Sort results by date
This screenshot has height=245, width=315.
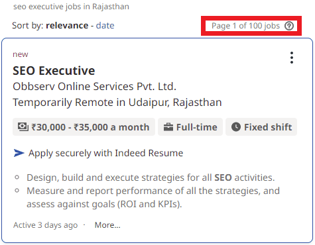pos(105,26)
